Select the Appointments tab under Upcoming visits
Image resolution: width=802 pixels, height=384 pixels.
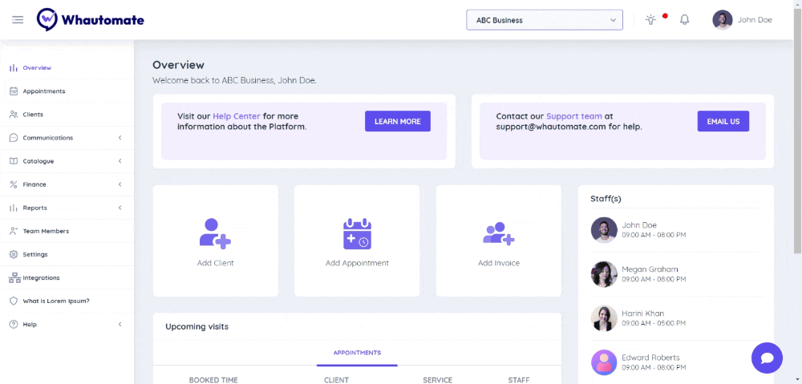tap(357, 353)
